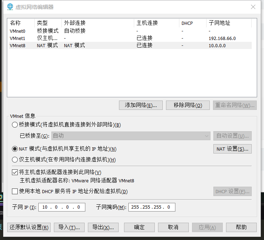The width and height of the screenshot is (264, 240).
Task: Click the 子网 IP input field
Action: (x=62, y=207)
